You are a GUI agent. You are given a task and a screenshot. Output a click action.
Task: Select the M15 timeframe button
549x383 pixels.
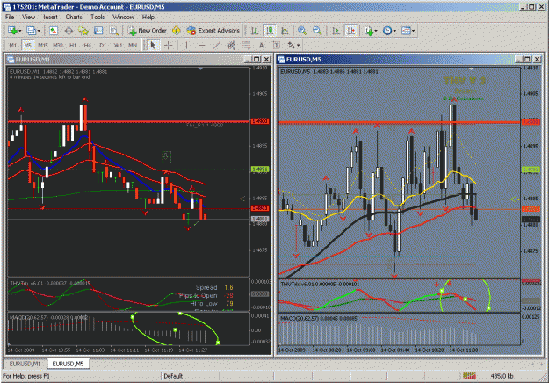pos(43,45)
